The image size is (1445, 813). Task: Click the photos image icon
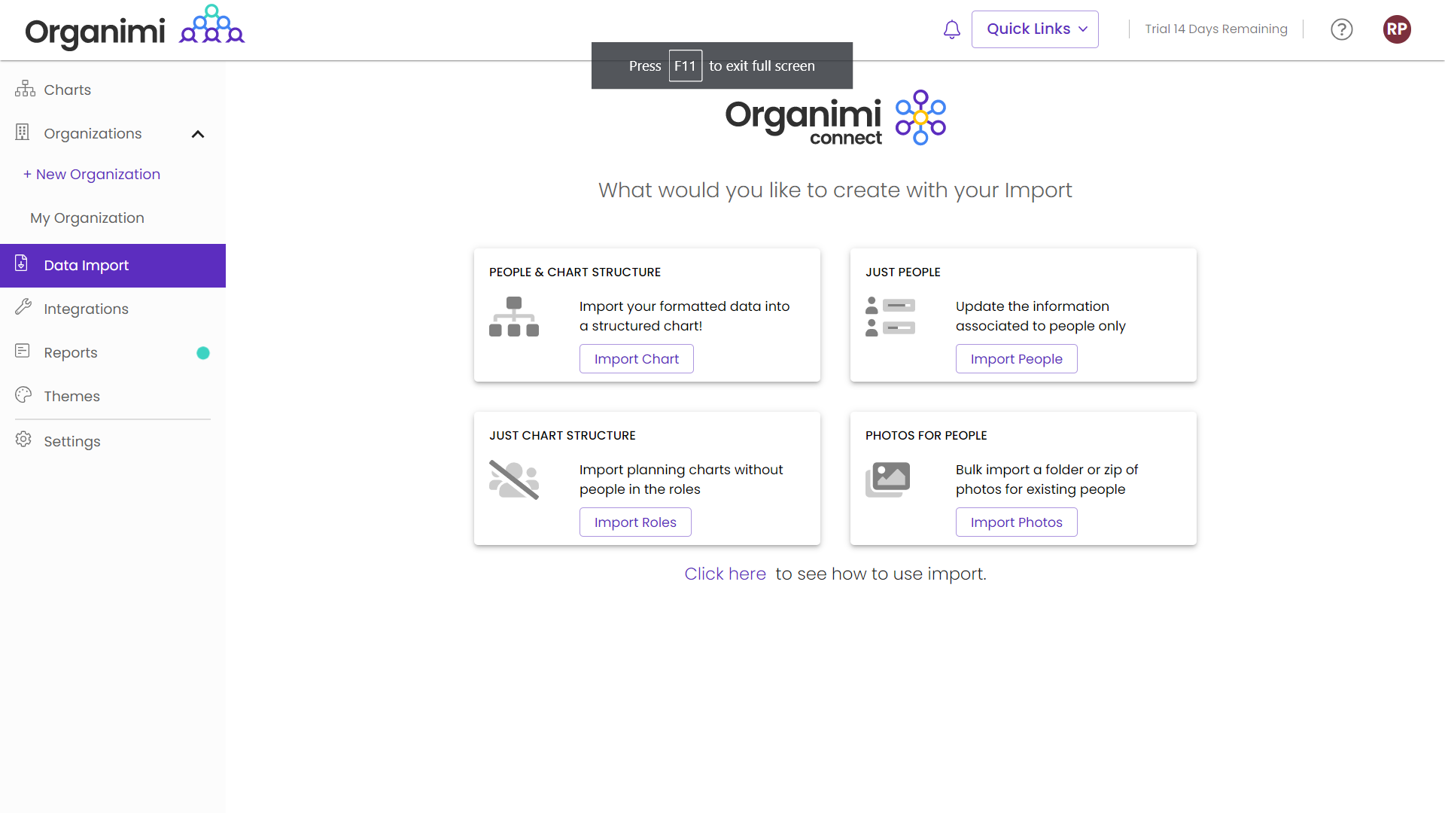[888, 480]
